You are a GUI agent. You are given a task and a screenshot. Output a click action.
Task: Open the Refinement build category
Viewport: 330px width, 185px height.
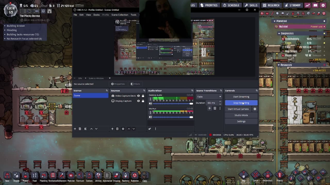(x=62, y=177)
